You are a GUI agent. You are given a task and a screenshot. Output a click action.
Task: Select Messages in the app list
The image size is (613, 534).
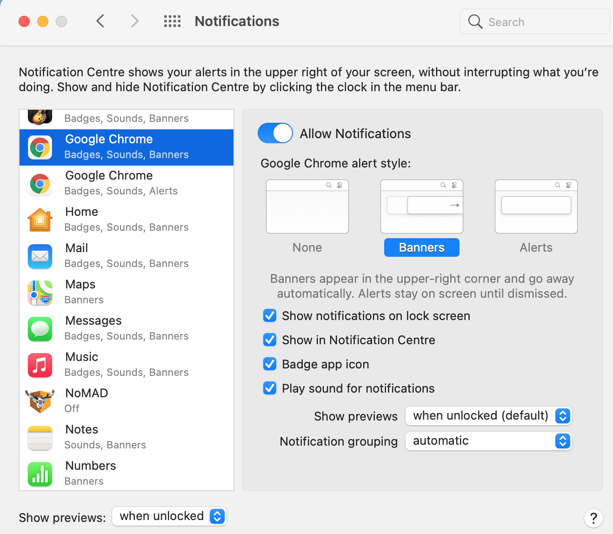tap(127, 329)
